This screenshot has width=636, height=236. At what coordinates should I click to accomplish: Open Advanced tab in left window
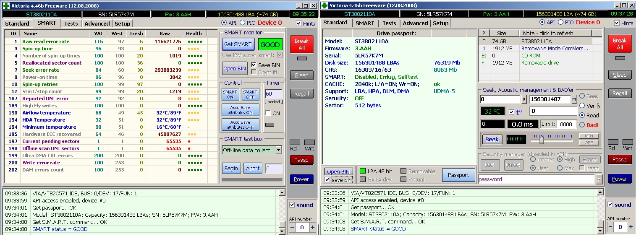[97, 23]
